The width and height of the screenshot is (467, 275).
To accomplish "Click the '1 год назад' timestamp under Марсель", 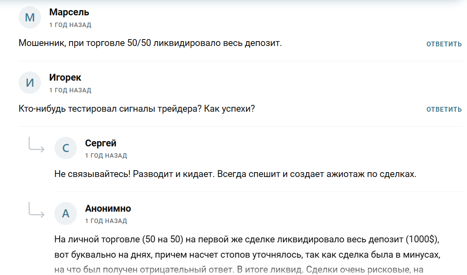I will tap(70, 25).
